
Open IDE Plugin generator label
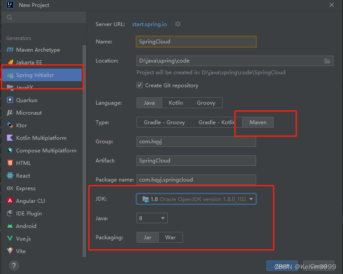tap(29, 214)
